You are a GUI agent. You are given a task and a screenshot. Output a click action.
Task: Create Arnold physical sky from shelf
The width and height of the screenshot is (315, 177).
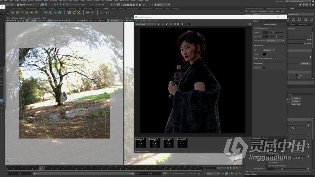[36, 12]
